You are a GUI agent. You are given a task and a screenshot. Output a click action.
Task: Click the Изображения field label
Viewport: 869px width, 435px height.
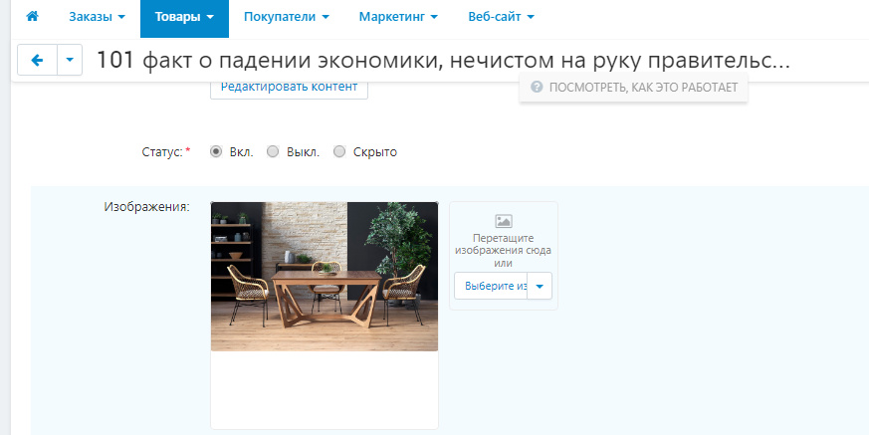coord(146,207)
